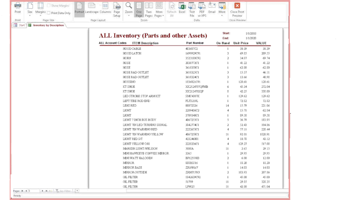Click part number BP1255/H3
This screenshot has height=200, width=338.
tap(192, 158)
